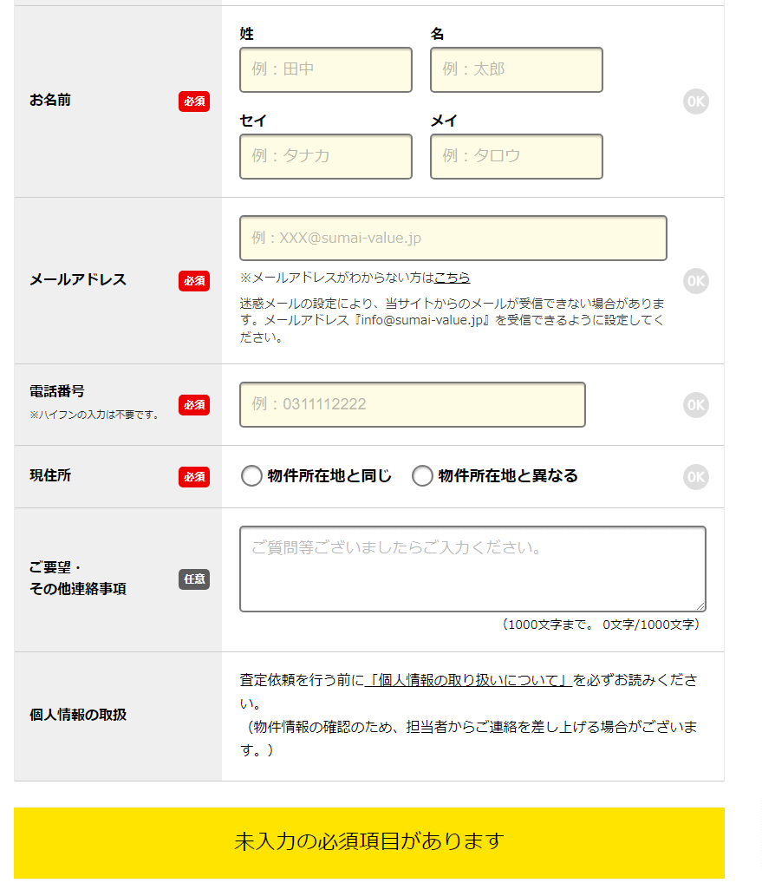
Task: Click the お名前 row label
Action: click(x=50, y=100)
